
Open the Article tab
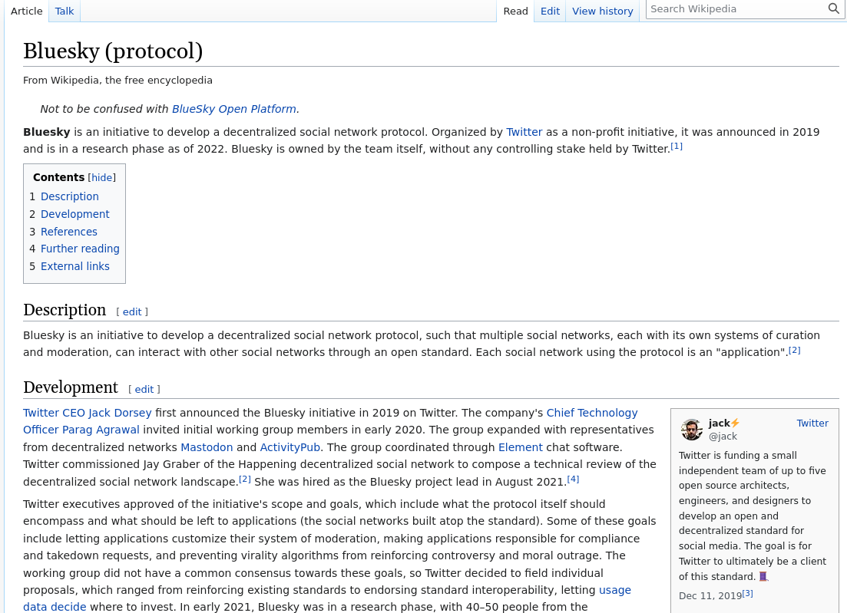[x=26, y=11]
